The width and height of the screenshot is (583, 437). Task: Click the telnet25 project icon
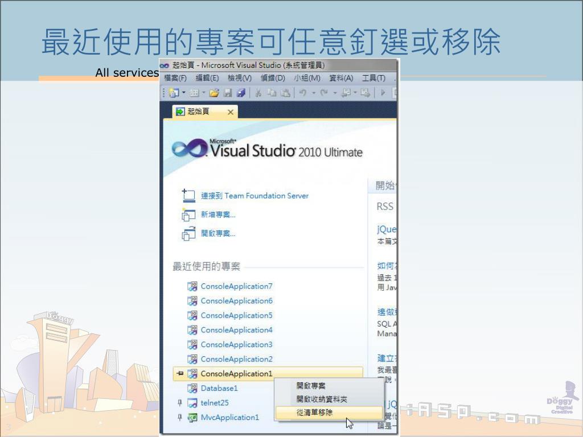192,403
